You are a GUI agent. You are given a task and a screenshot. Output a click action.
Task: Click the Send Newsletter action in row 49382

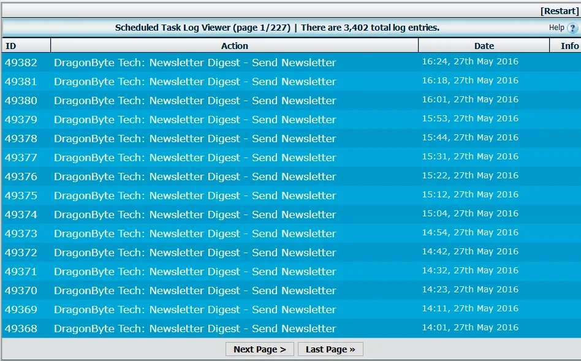tap(195, 63)
